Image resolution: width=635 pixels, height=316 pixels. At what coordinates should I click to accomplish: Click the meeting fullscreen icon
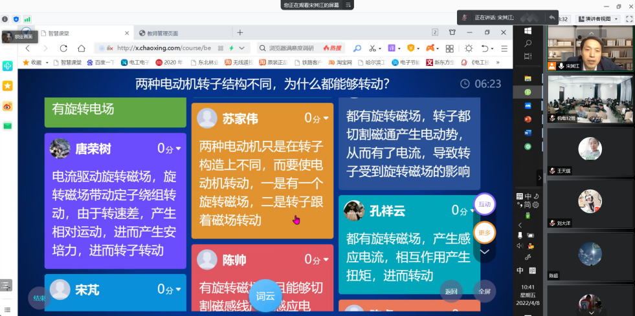pos(629,19)
